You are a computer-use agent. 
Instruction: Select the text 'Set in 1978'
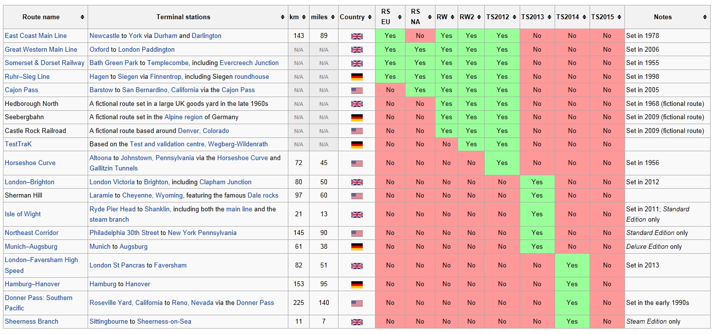643,35
